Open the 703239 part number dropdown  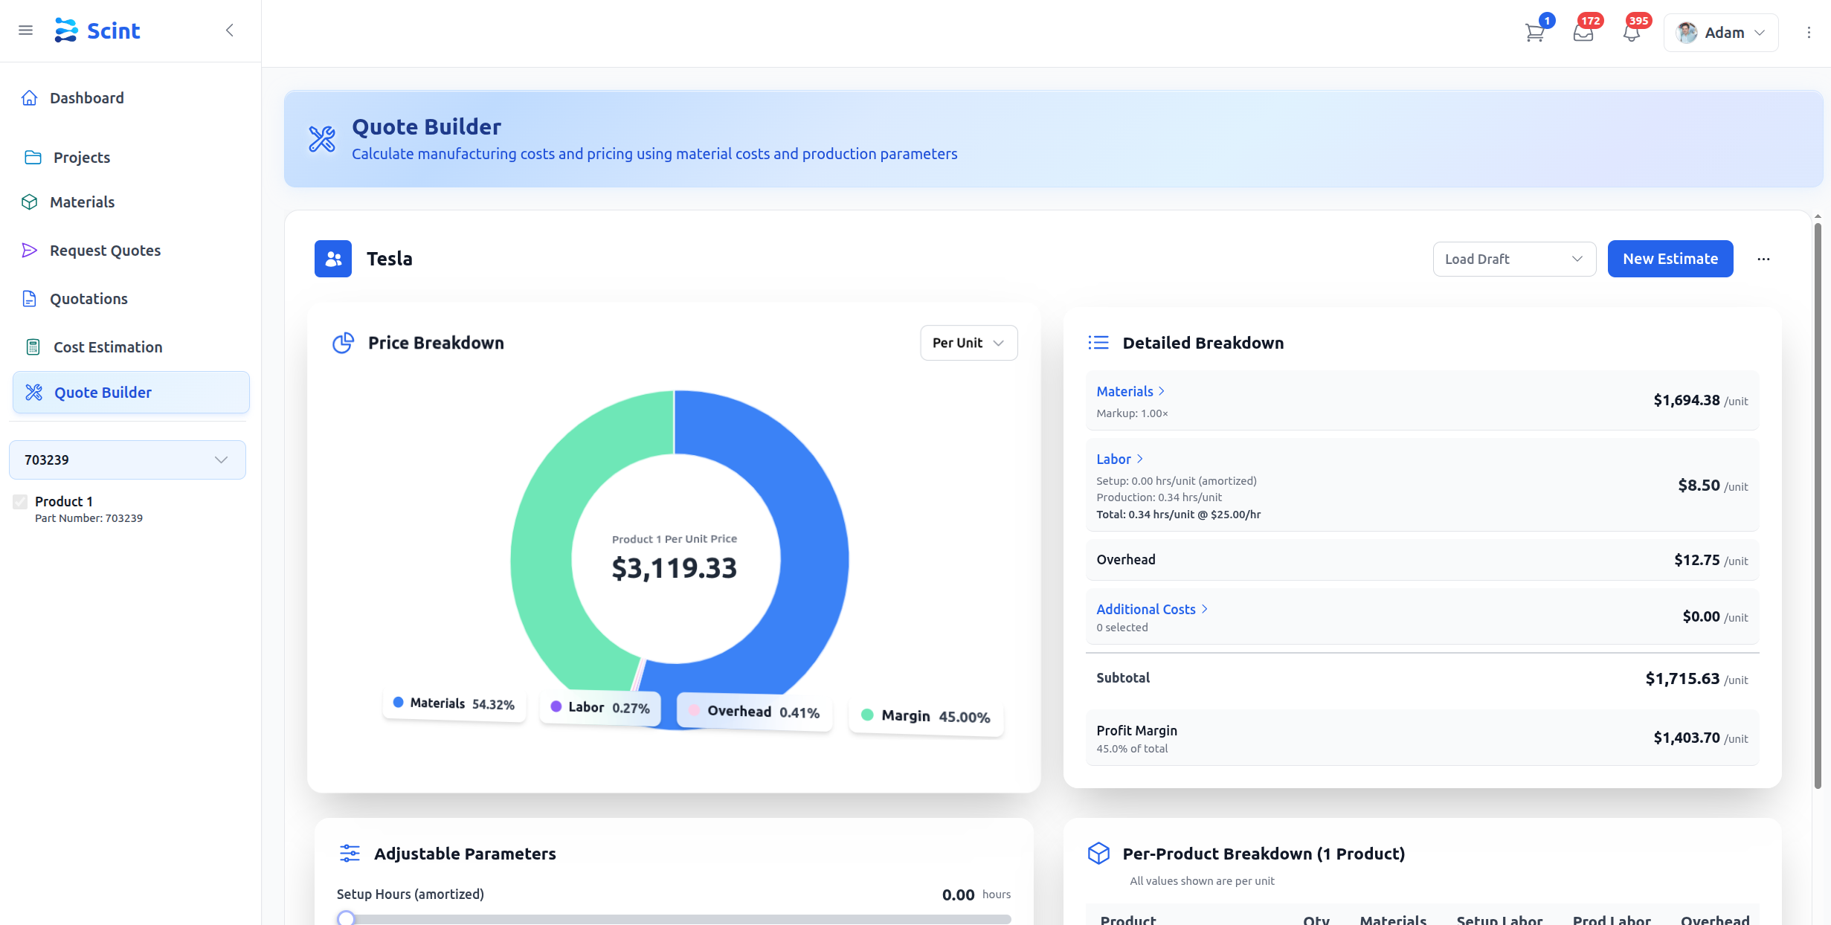(x=127, y=460)
